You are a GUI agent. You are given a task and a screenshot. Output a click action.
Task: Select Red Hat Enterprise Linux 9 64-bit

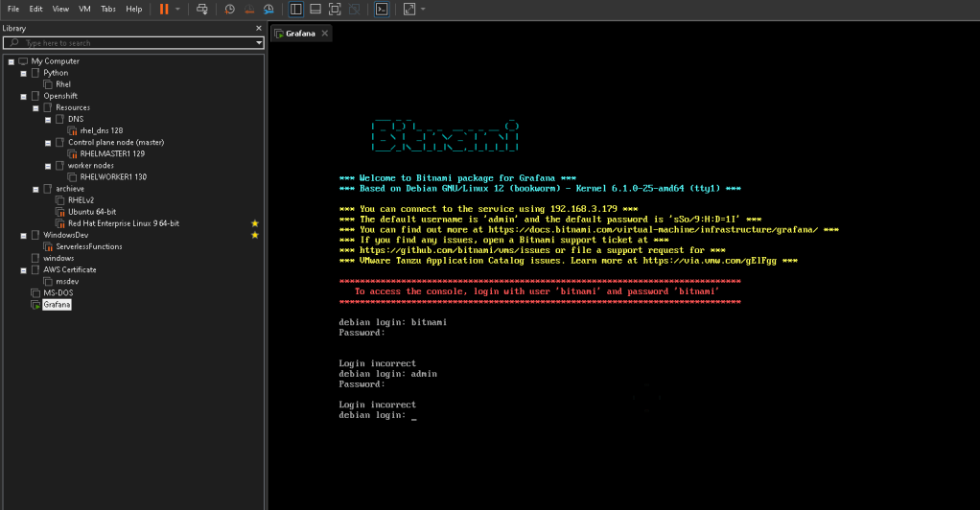tap(124, 223)
